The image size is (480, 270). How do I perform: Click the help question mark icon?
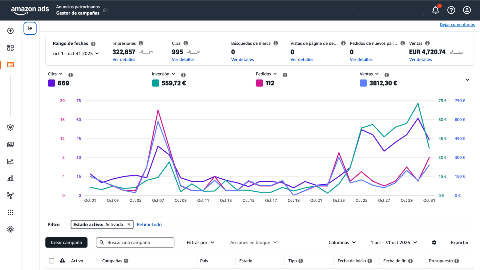coord(451,10)
